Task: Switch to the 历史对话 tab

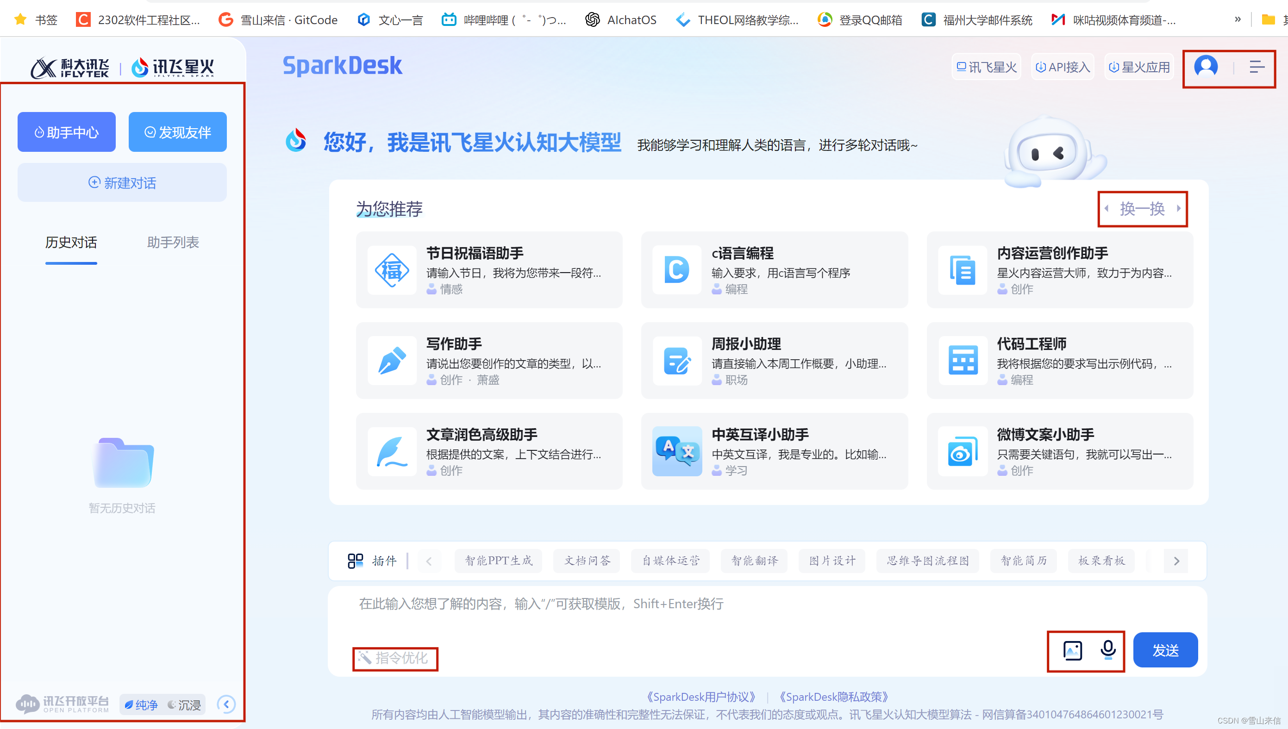Action: [71, 243]
